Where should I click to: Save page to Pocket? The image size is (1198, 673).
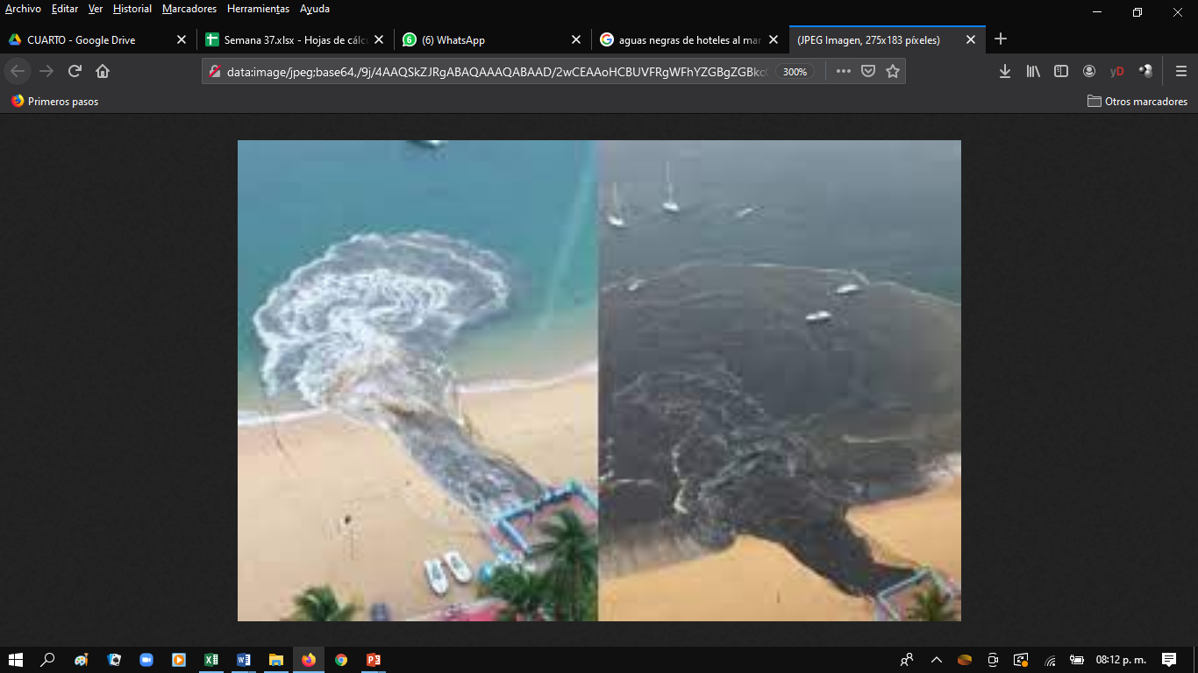coord(868,71)
